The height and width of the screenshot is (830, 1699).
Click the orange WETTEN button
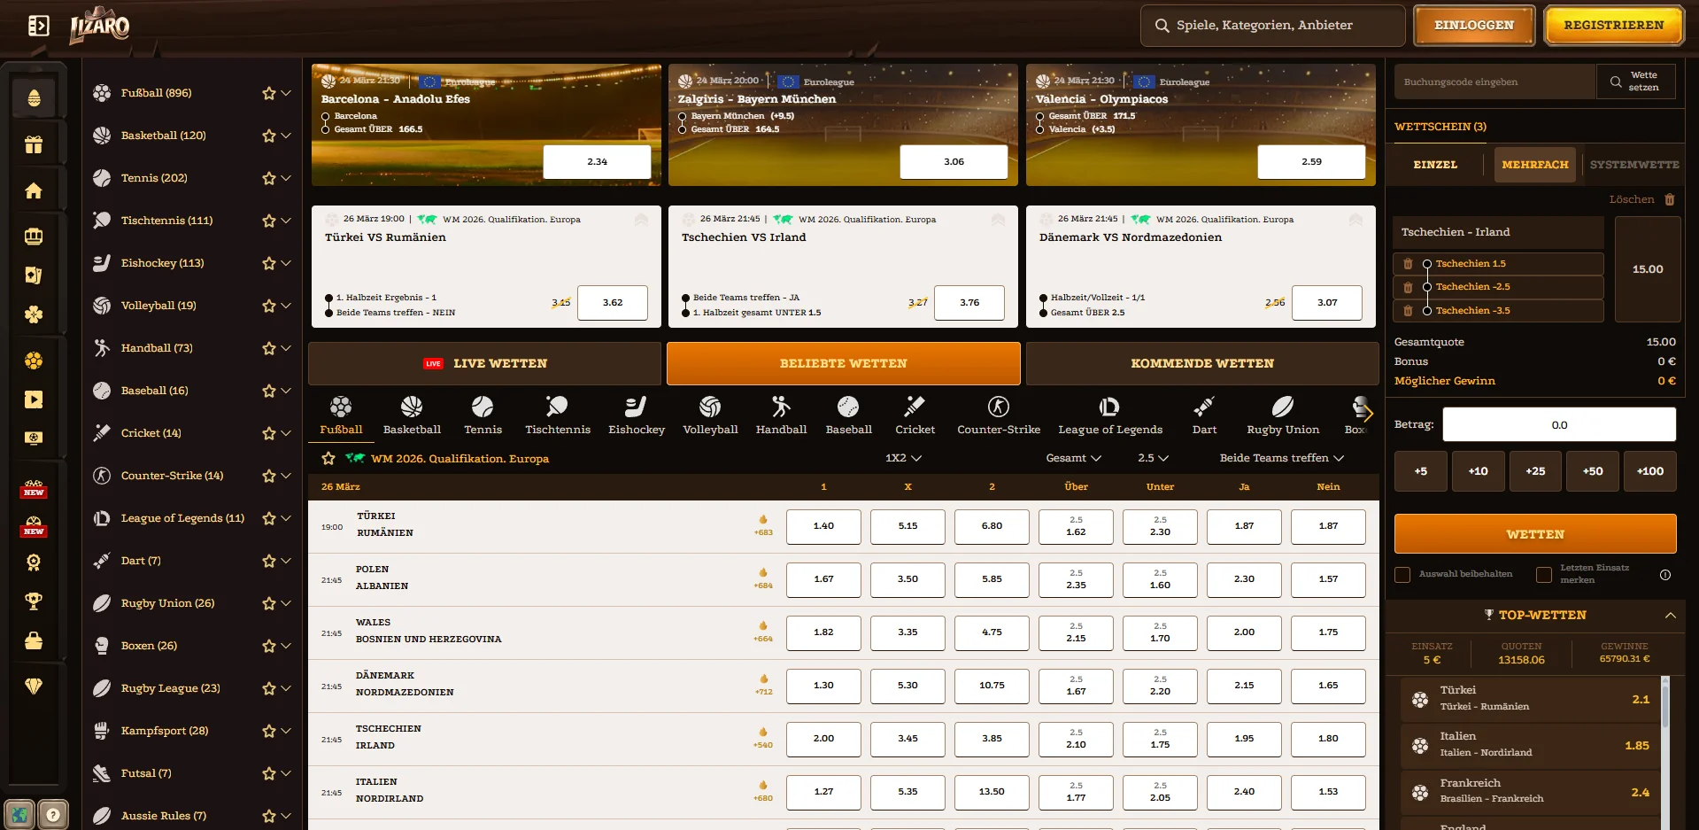point(1534,533)
